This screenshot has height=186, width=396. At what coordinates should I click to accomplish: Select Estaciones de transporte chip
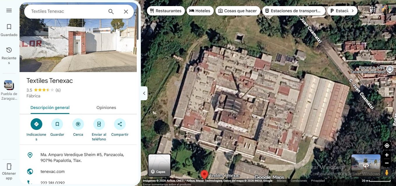point(294,11)
